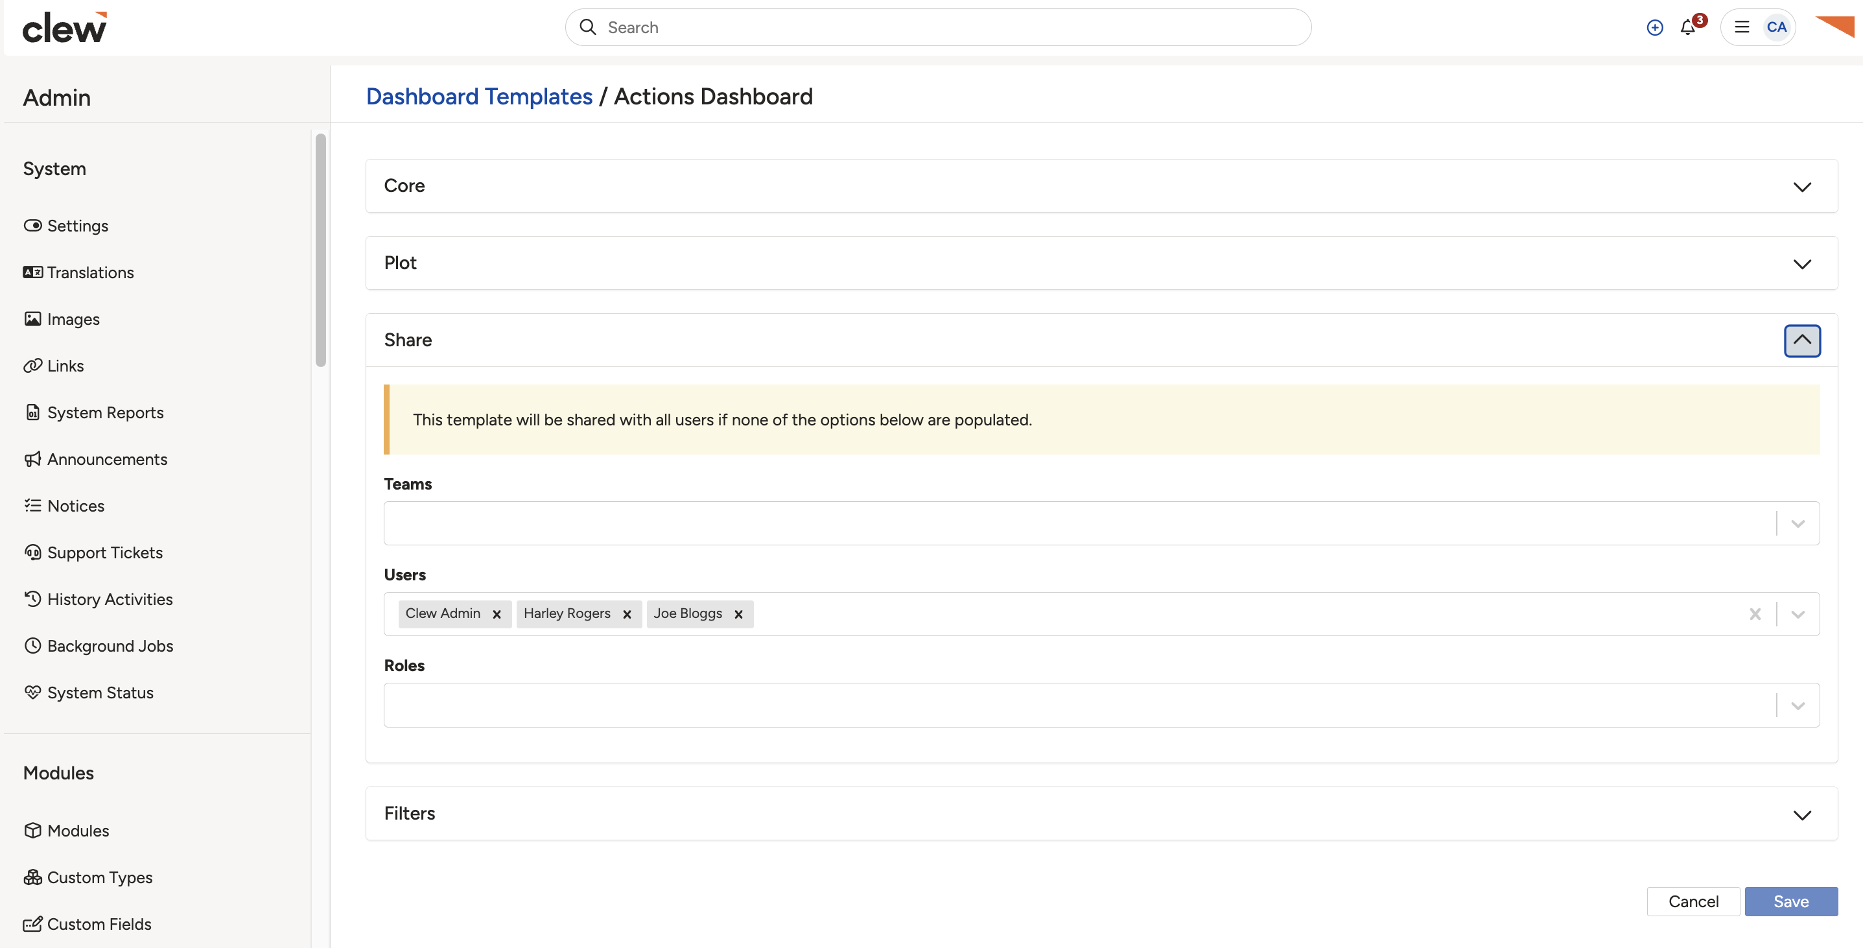This screenshot has width=1863, height=948.
Task: Click the Notices list icon
Action: point(32,506)
